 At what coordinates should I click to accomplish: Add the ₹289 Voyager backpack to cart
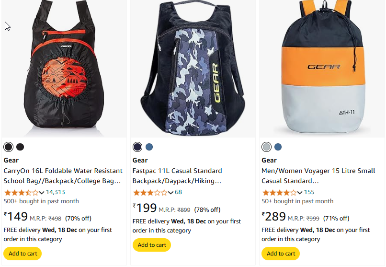[x=281, y=254]
